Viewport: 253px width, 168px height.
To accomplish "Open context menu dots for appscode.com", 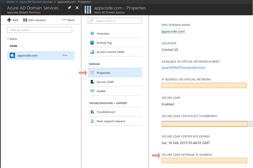I will pyautogui.click(x=65, y=55).
